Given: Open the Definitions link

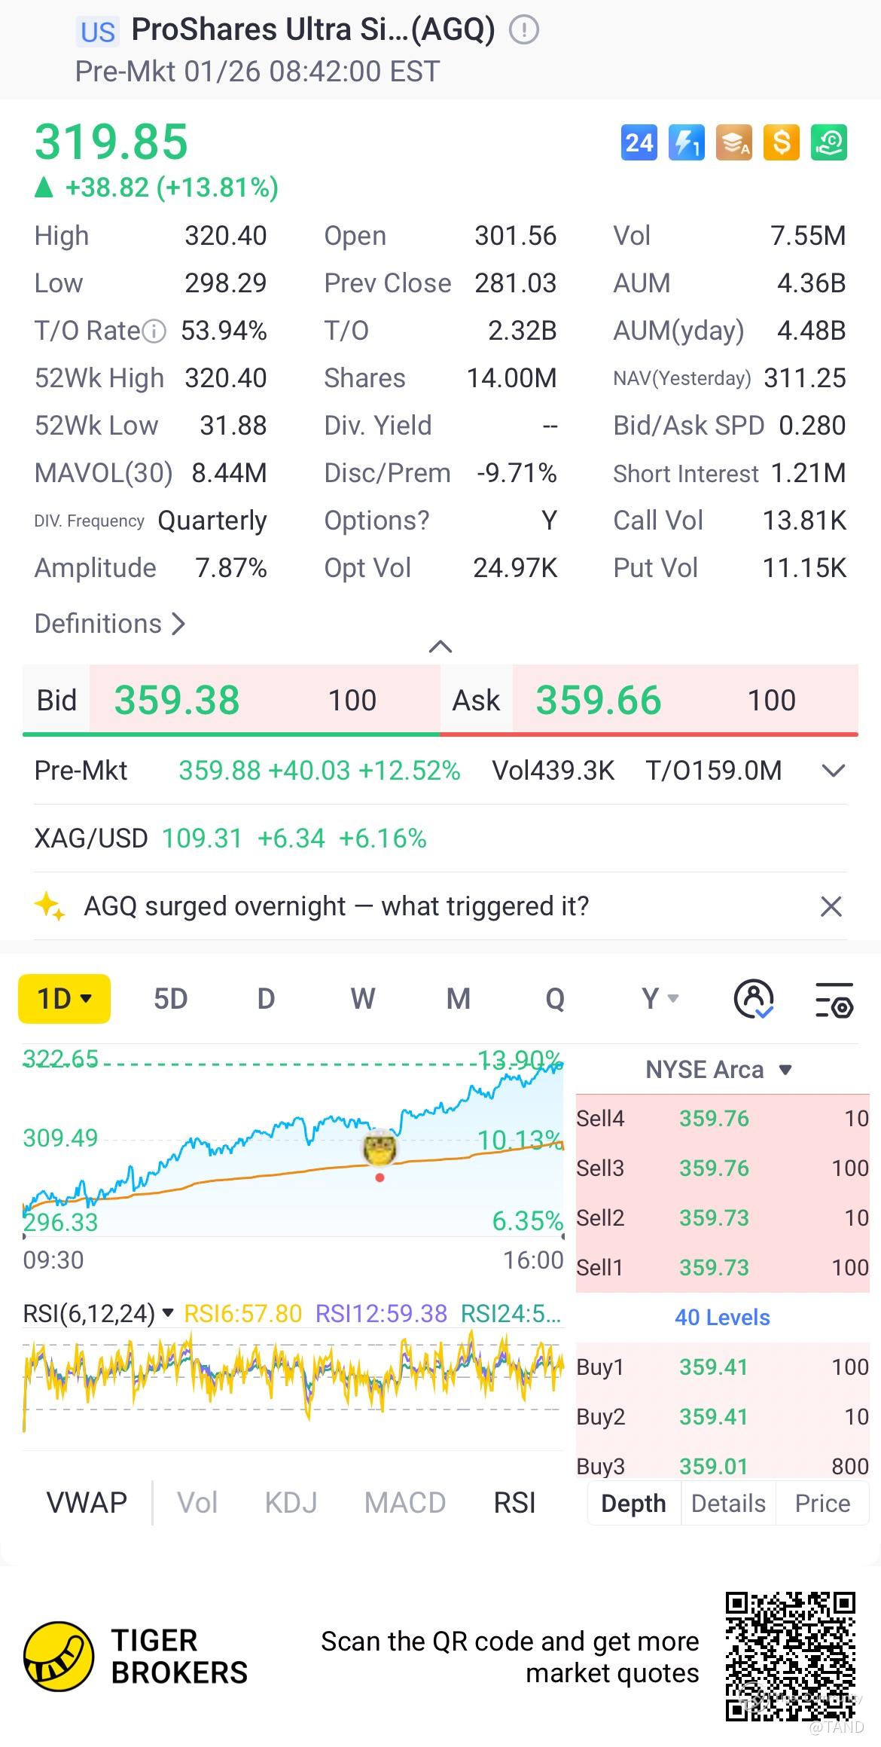Looking at the screenshot, I should point(110,624).
